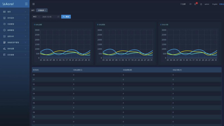This screenshot has height=126, width=224.
Task: Open the 单日 period dropdown
Action: [36, 17]
